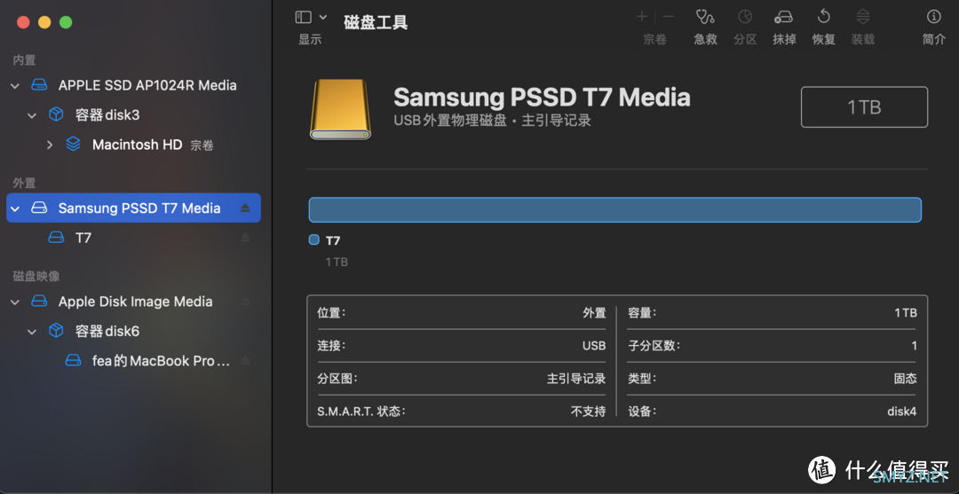This screenshot has height=494, width=959.
Task: Click the Erase (抹掉) toolbar icon
Action: 784,17
